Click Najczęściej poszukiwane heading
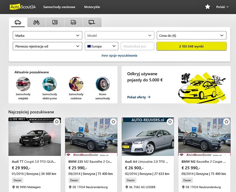Screen dimensions: 236x192 pos(31,112)
